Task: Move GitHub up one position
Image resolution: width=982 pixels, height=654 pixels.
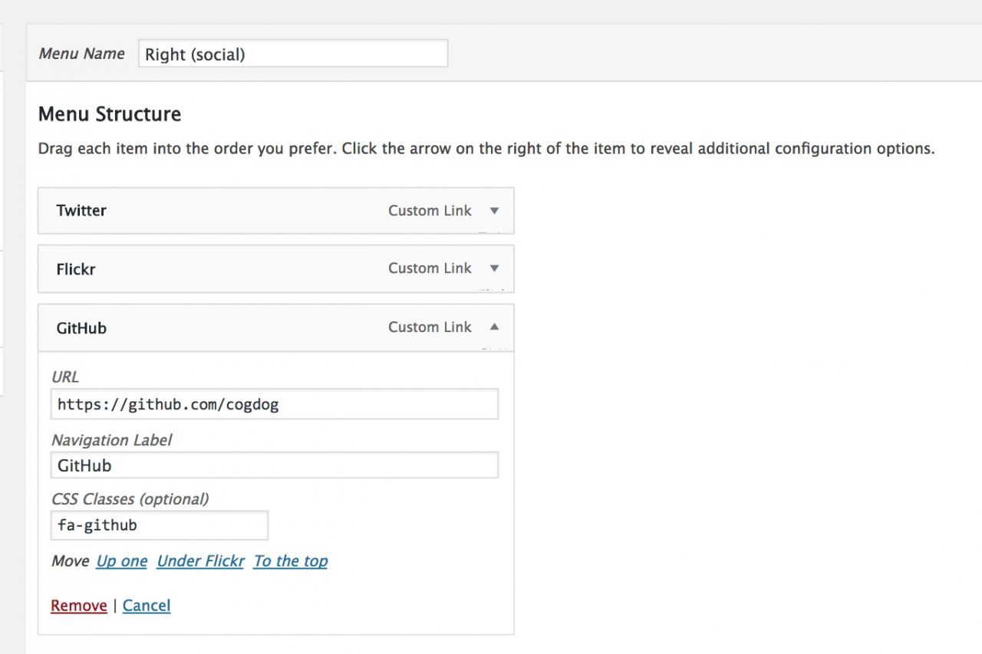Action: point(121,560)
